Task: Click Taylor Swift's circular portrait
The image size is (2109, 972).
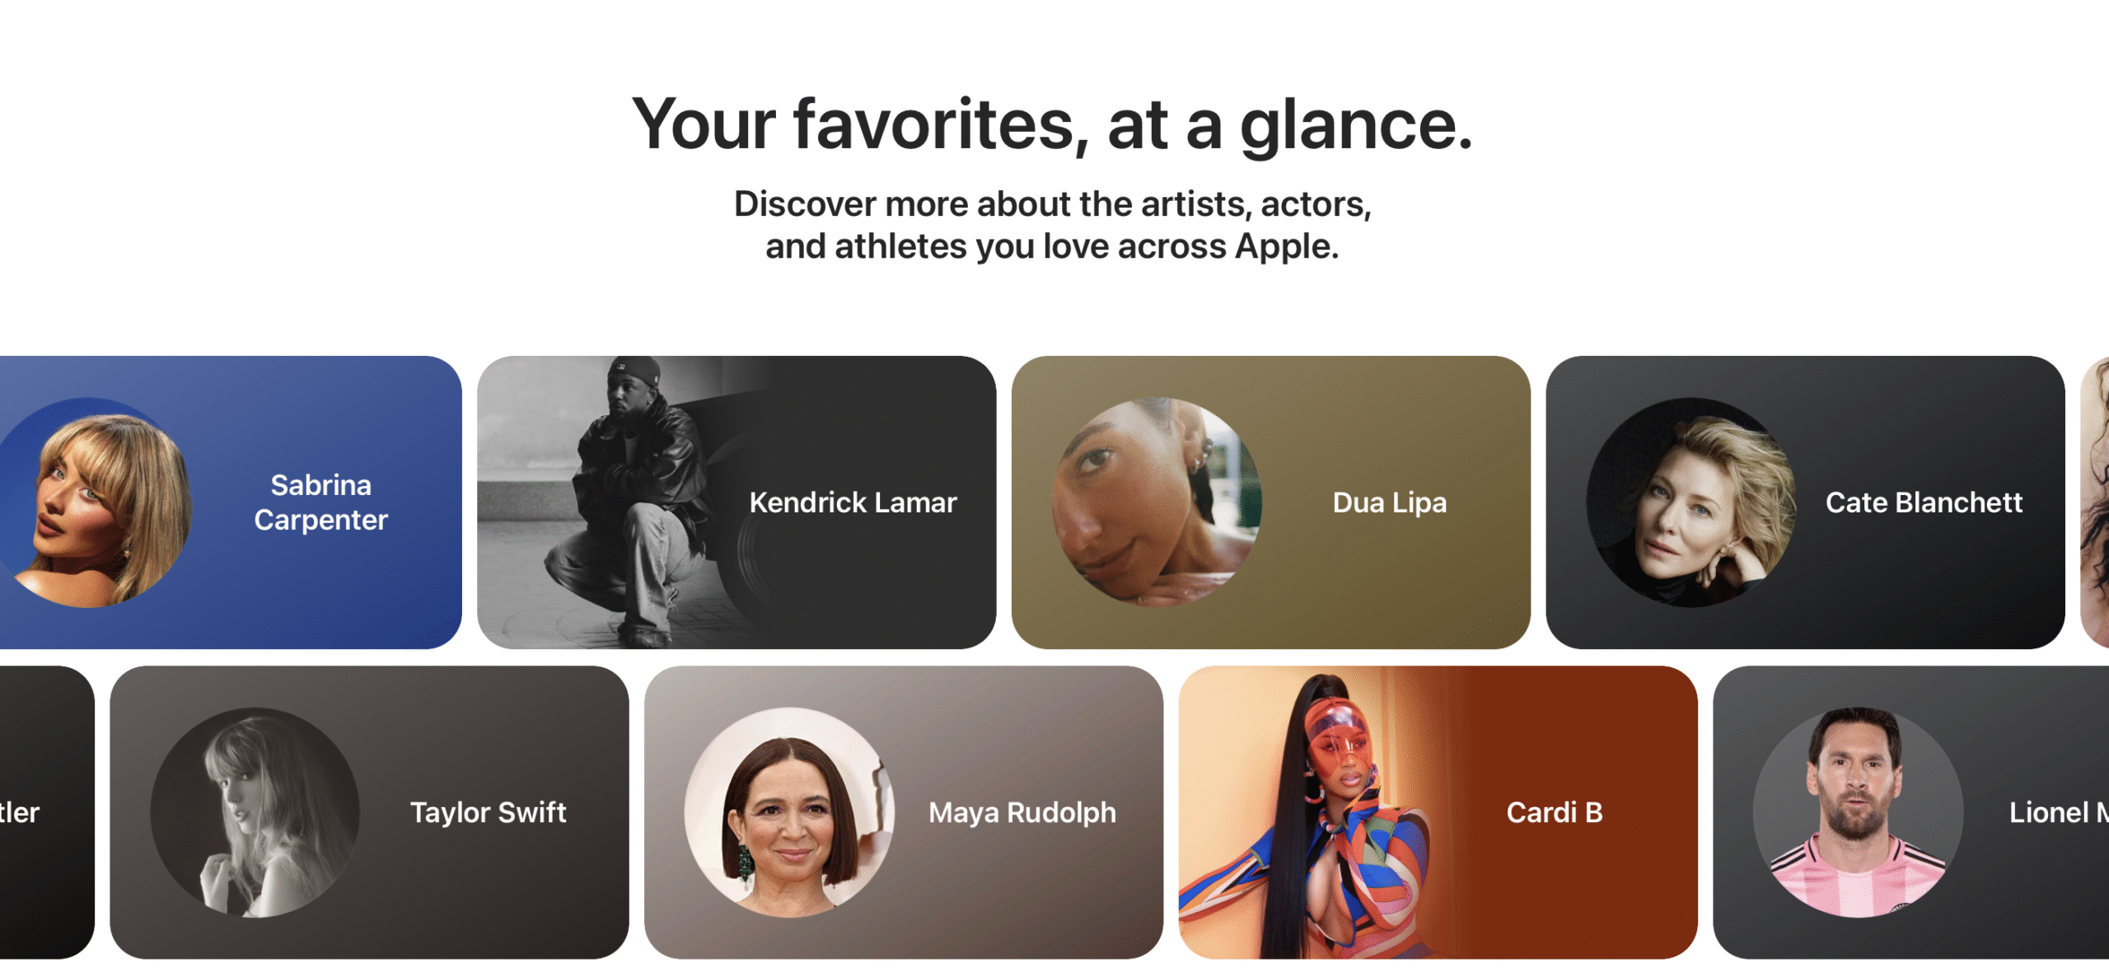Action: coord(255,812)
